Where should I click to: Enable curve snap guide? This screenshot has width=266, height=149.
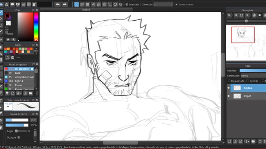[x=110, y=4]
